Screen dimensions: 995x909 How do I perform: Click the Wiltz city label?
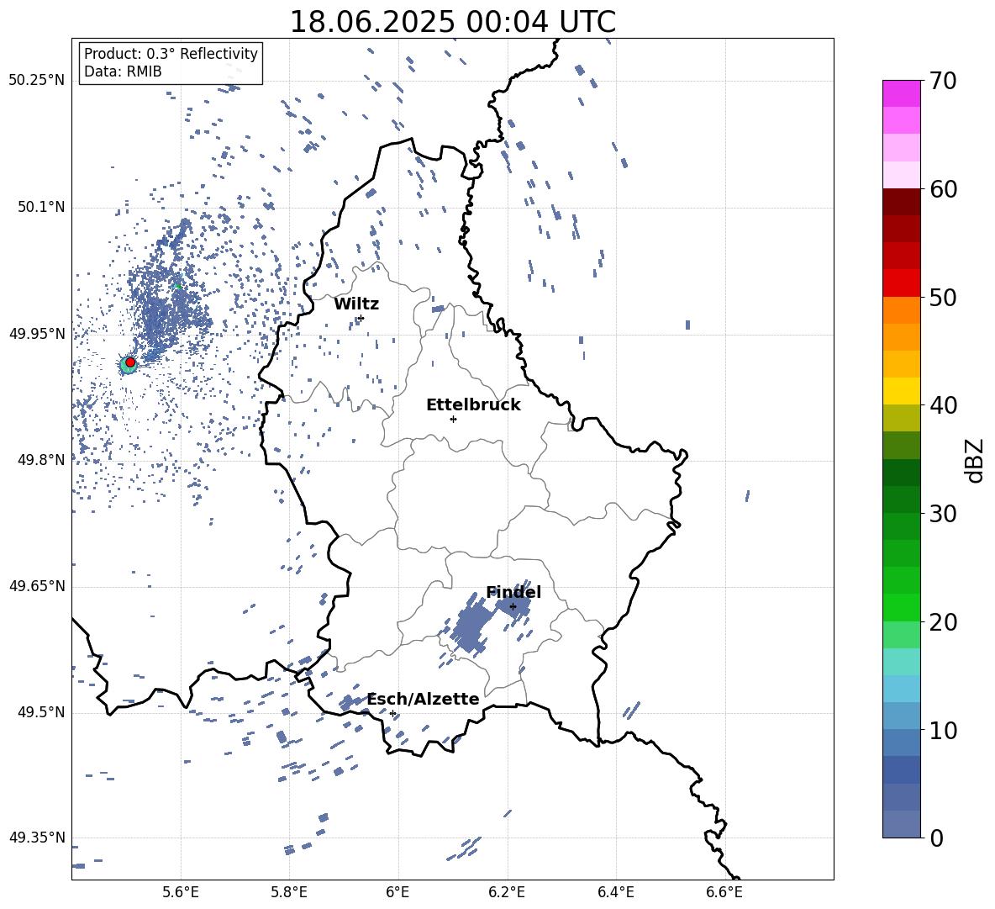point(356,304)
